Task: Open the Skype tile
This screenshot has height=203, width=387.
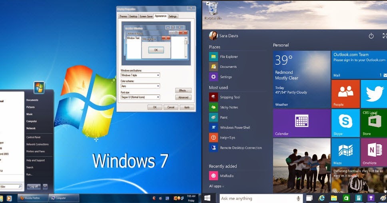Action: [x=345, y=123]
